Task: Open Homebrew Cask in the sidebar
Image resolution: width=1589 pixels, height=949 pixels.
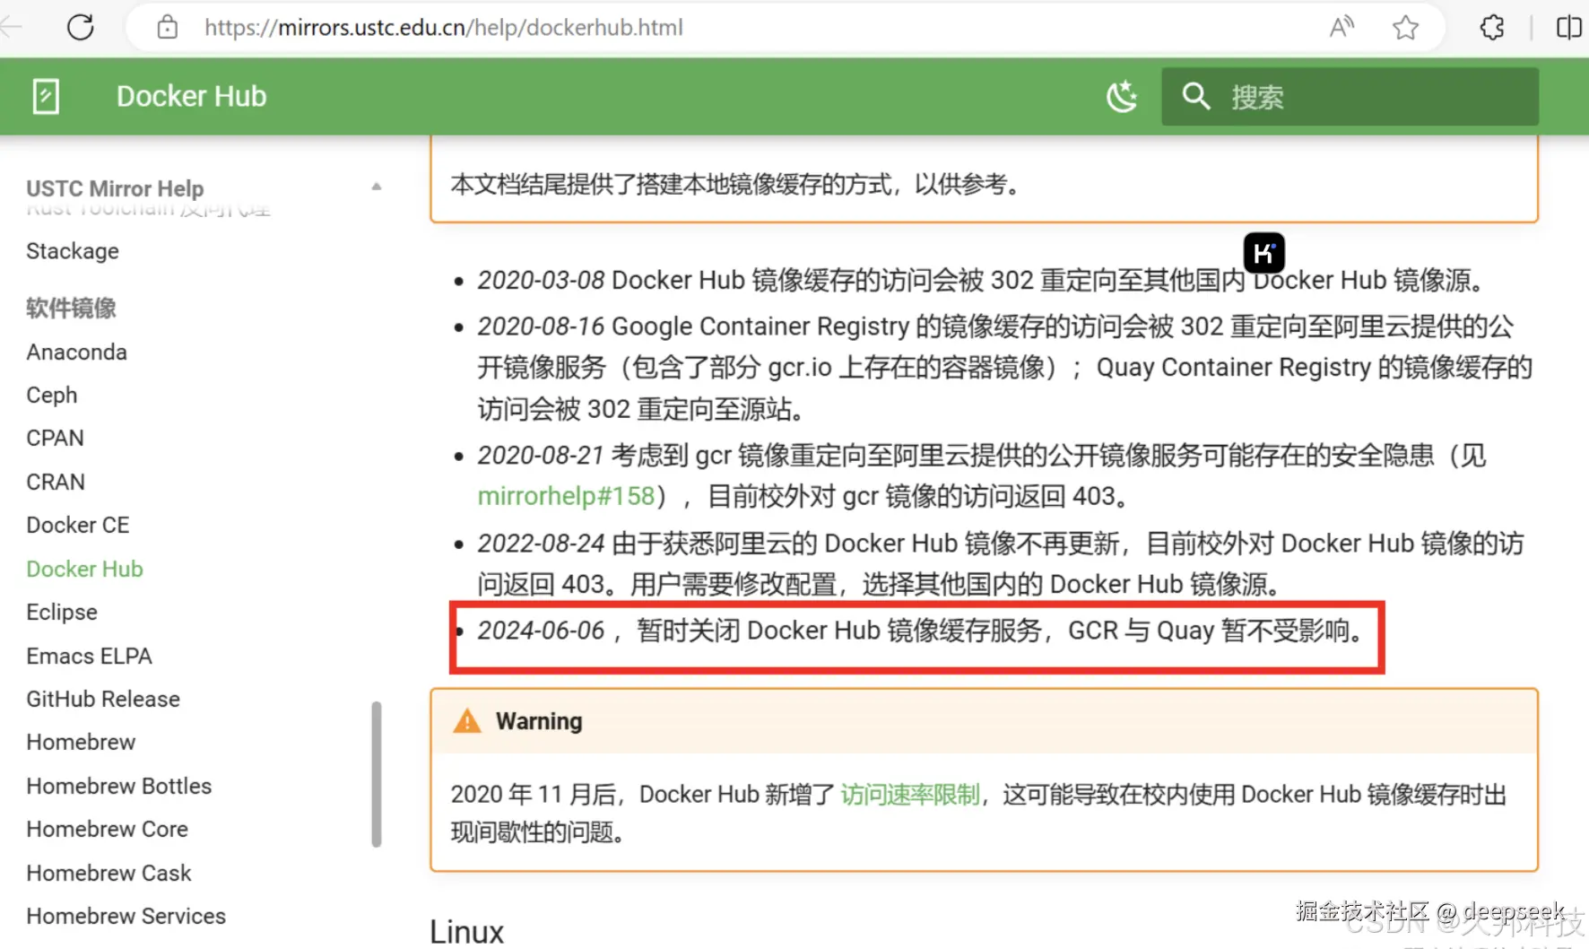Action: (x=109, y=874)
